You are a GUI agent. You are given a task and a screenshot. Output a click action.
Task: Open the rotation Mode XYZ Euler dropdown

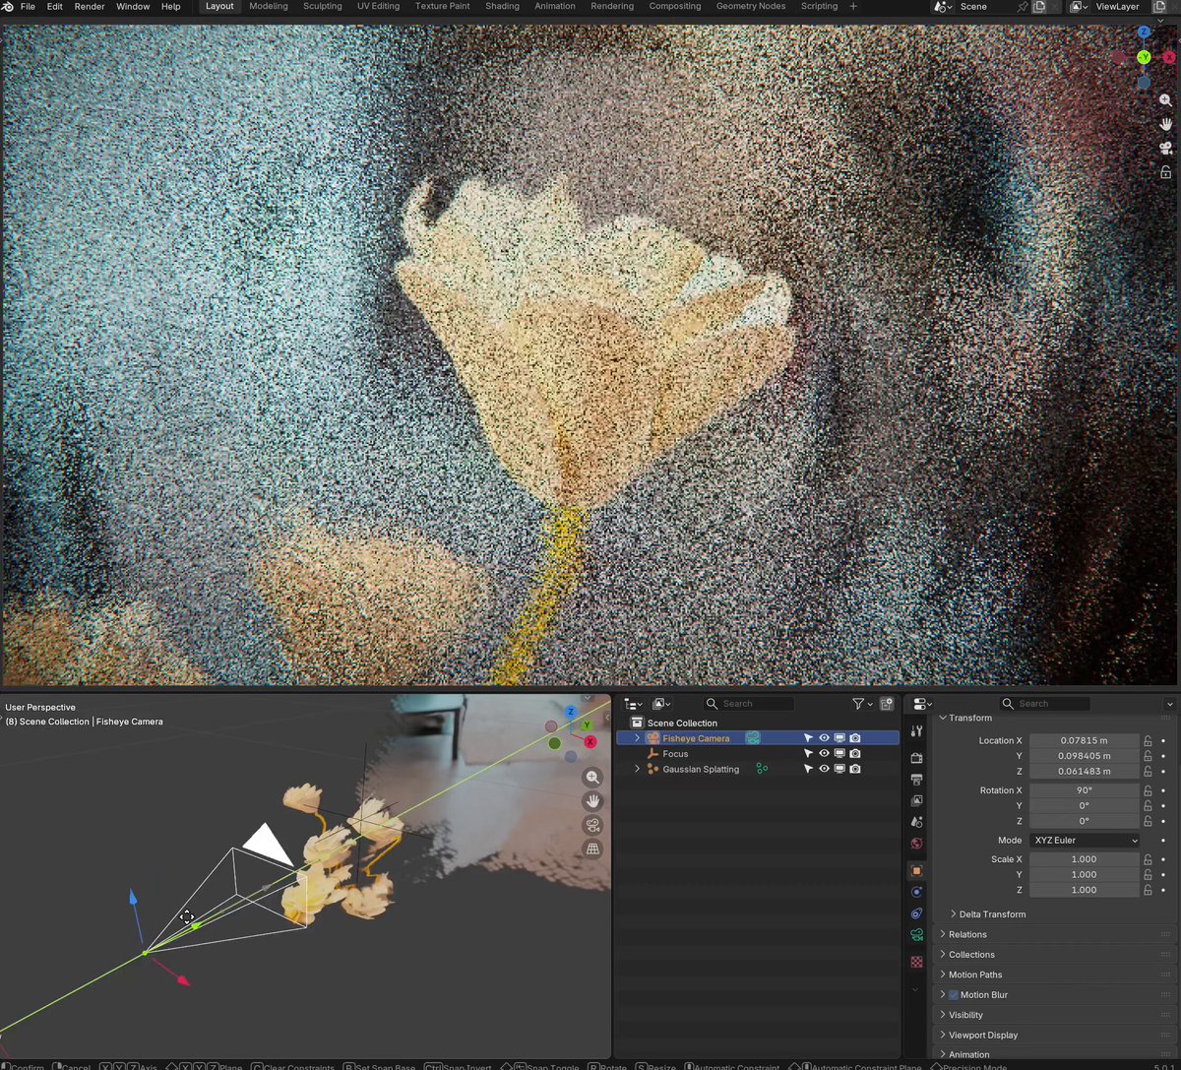pos(1086,841)
